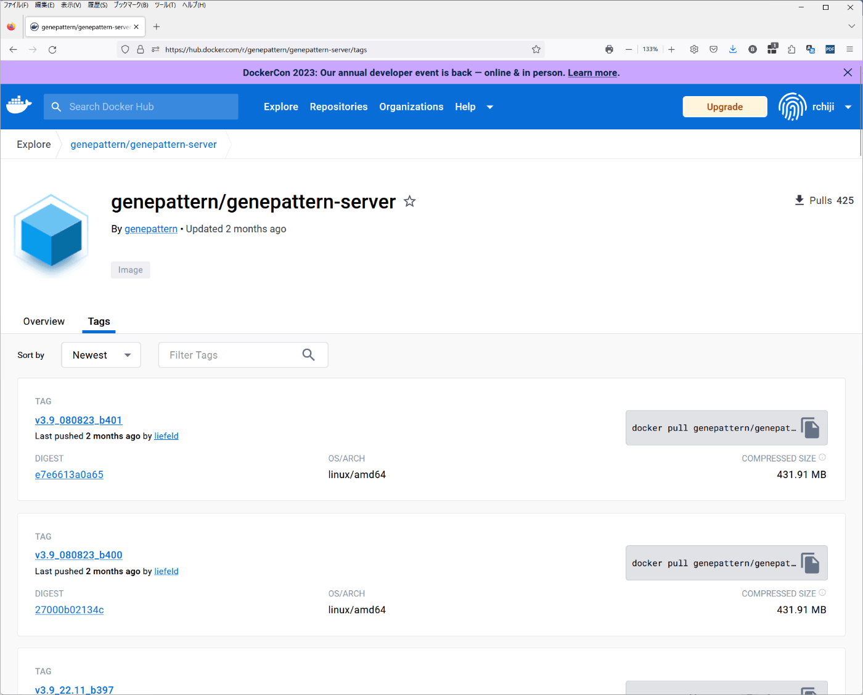Click the info icon by b400 Compressed Size
This screenshot has height=695, width=863.
822,593
